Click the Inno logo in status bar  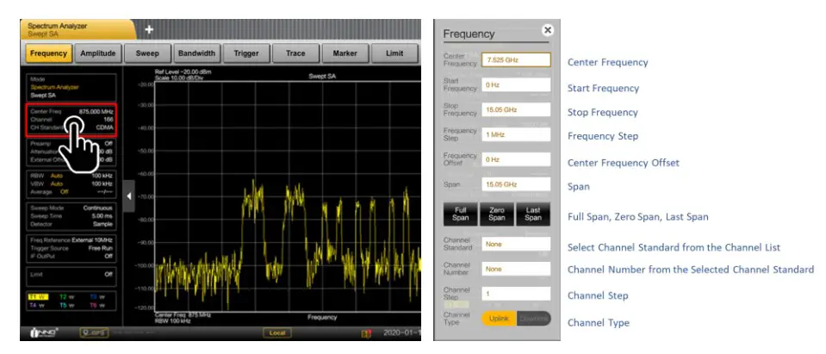point(44,333)
